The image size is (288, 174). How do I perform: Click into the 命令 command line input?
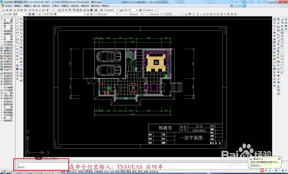pyautogui.click(x=43, y=167)
